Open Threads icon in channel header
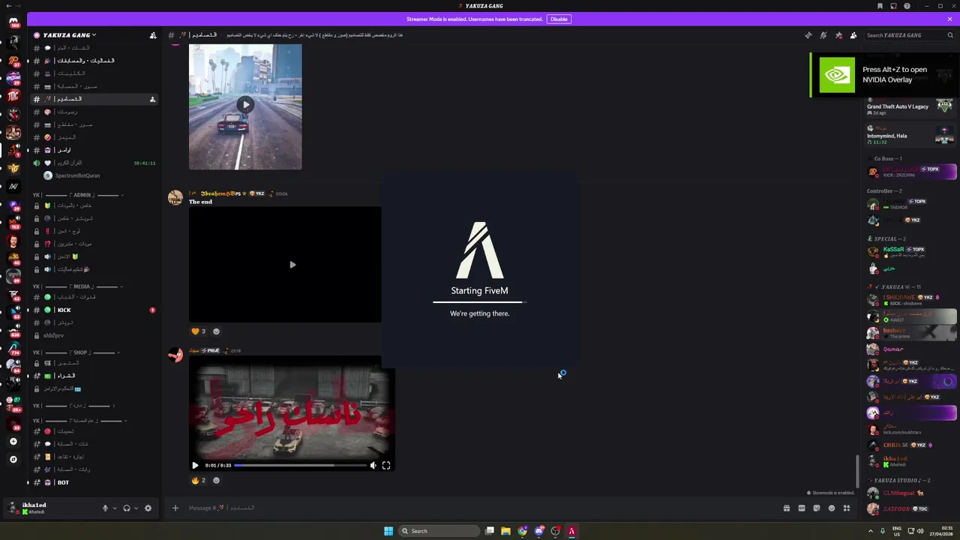 click(808, 35)
